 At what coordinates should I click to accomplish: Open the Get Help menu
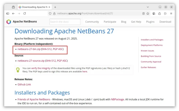point(136,22)
